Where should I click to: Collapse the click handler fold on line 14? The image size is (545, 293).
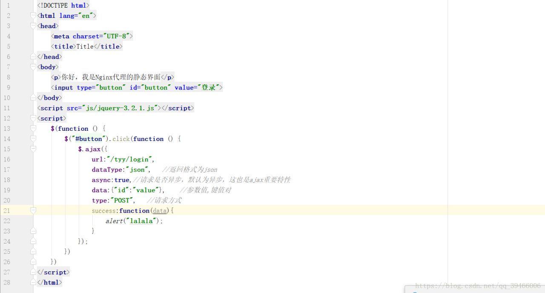point(33,139)
